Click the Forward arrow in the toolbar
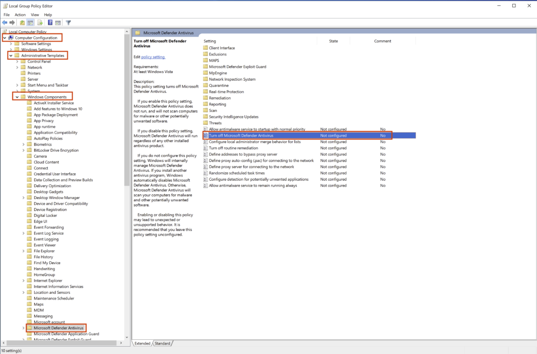Image resolution: width=537 pixels, height=354 pixels. pyautogui.click(x=12, y=23)
